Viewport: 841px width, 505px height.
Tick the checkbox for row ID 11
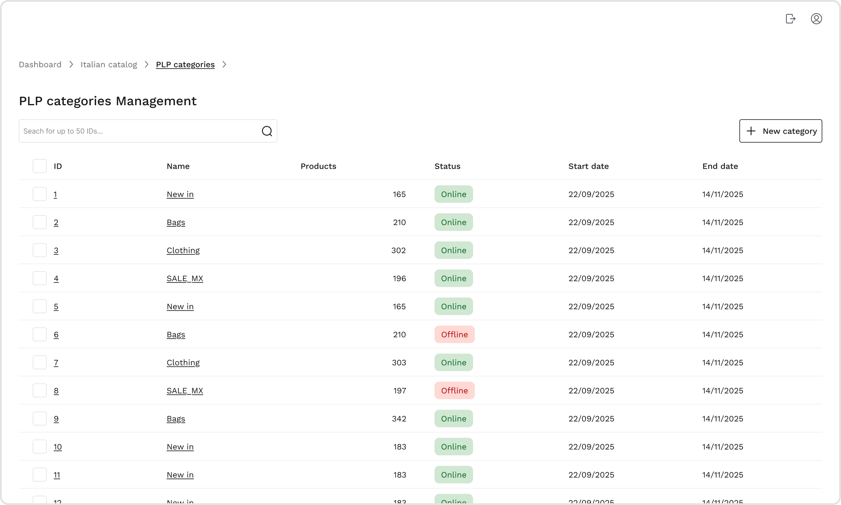click(40, 475)
